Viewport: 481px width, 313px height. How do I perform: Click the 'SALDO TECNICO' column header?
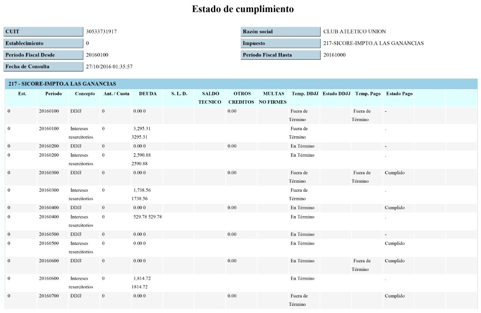[x=210, y=98]
